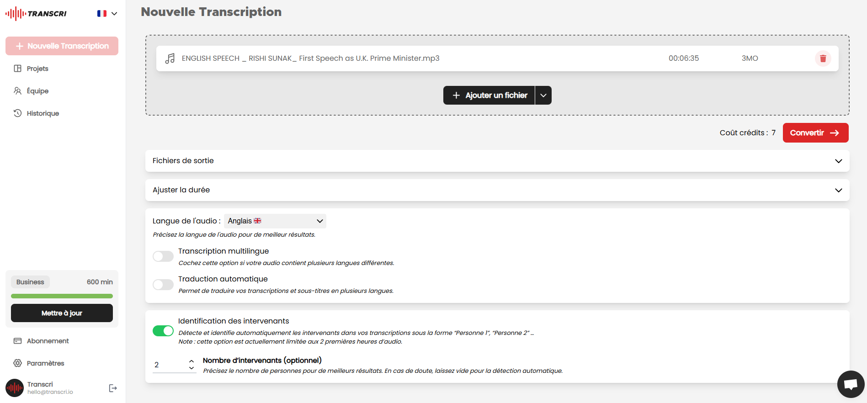867x403 pixels.
Task: Click the green minutes usage progress bar
Action: [62, 296]
